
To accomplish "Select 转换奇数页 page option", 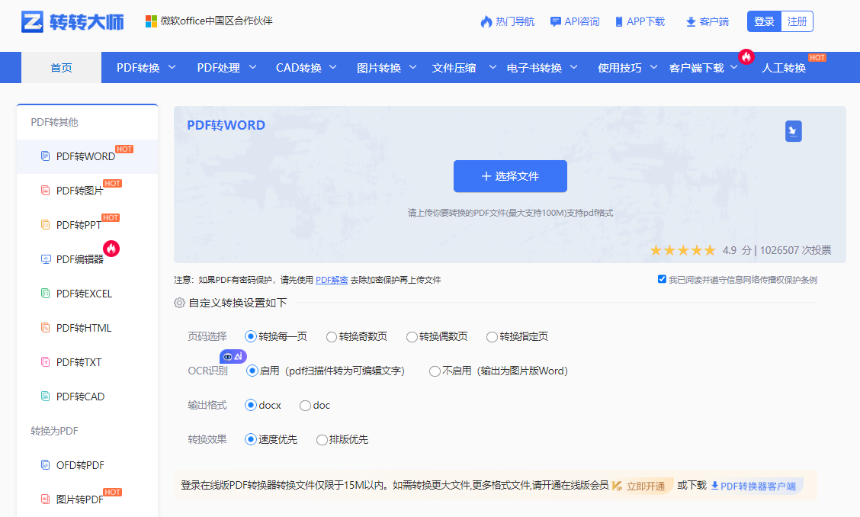I will pos(332,336).
